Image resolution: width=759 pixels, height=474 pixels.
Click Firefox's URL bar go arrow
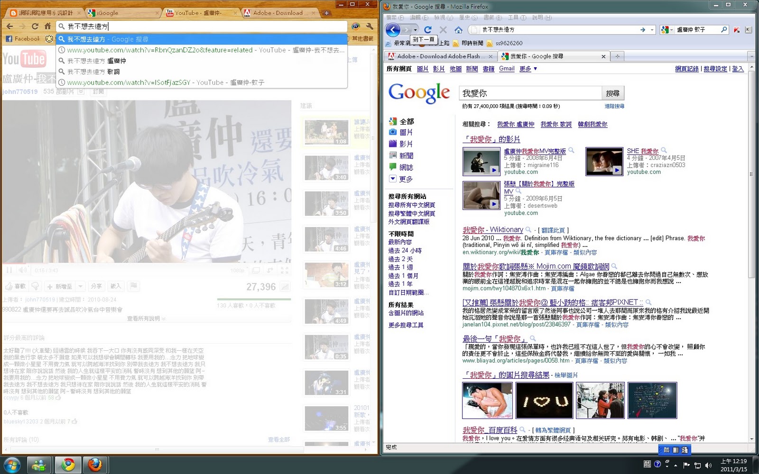click(643, 30)
